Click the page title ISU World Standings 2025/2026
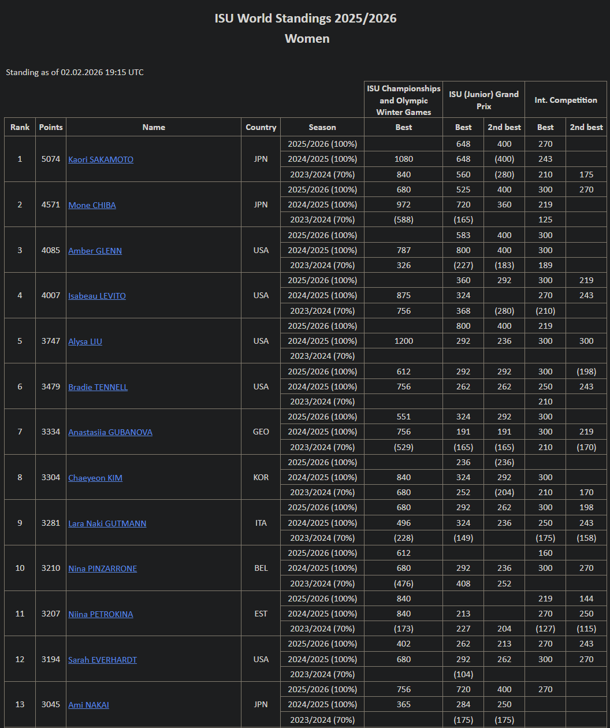The height and width of the screenshot is (728, 610). click(306, 18)
